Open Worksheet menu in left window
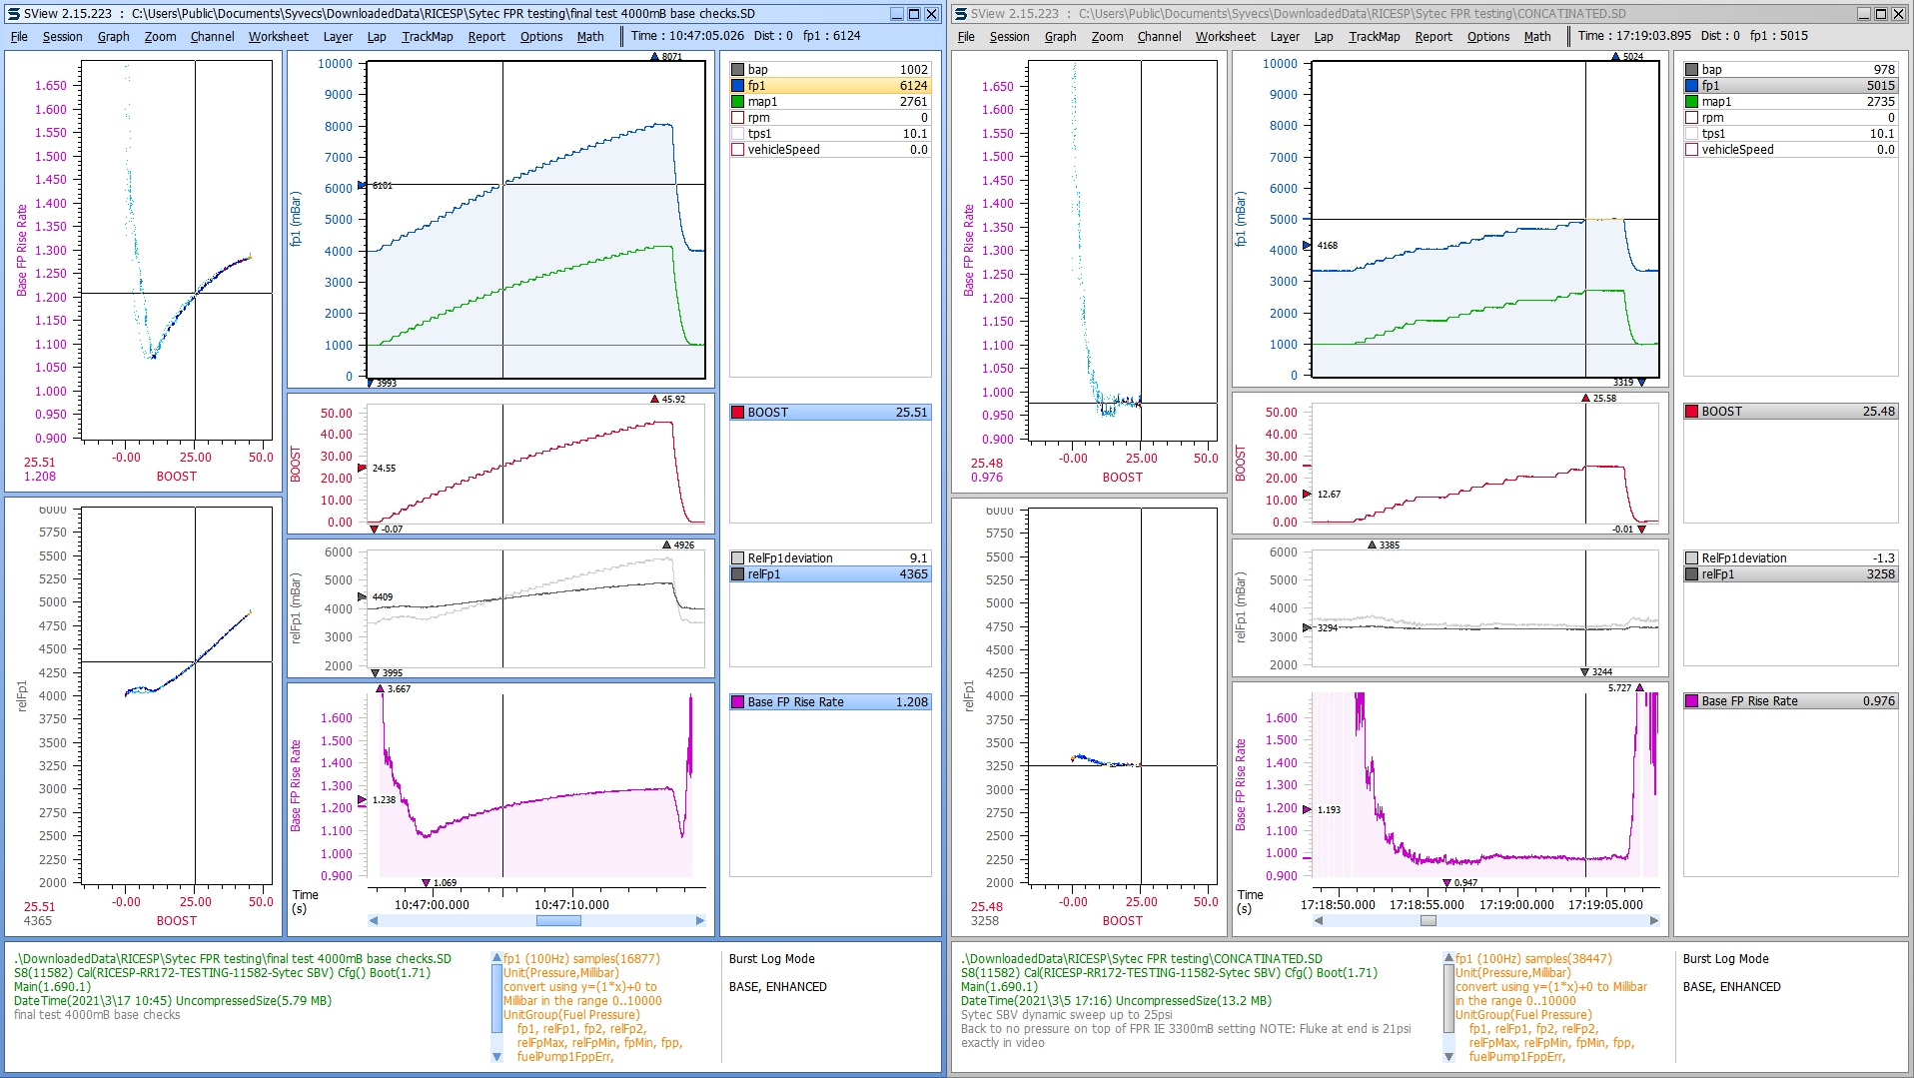The image size is (1914, 1078). (278, 37)
